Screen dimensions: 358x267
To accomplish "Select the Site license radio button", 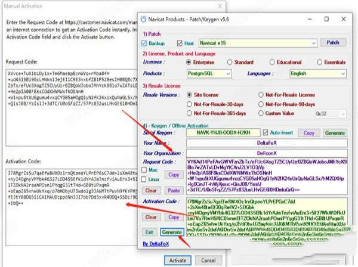I will pyautogui.click(x=189, y=95).
